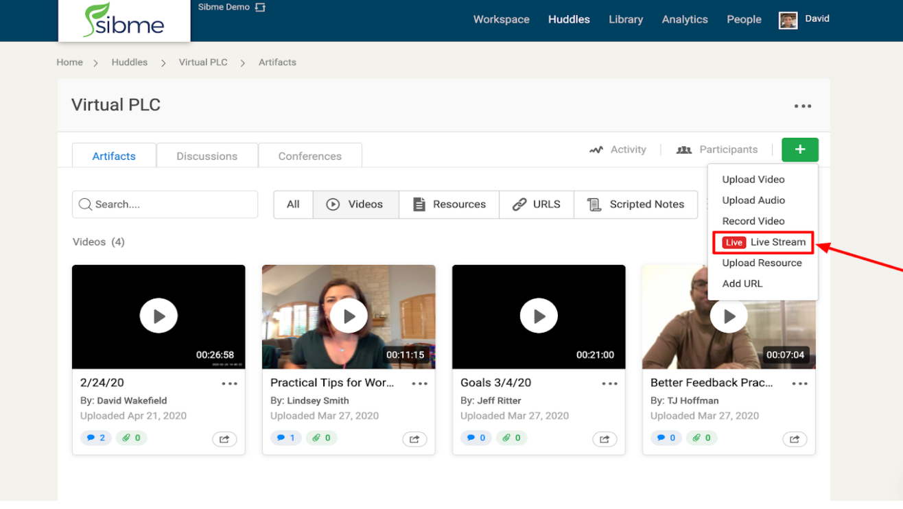This screenshot has width=903, height=509.
Task: Click the Artifacts breadcrumb
Action: 277,62
